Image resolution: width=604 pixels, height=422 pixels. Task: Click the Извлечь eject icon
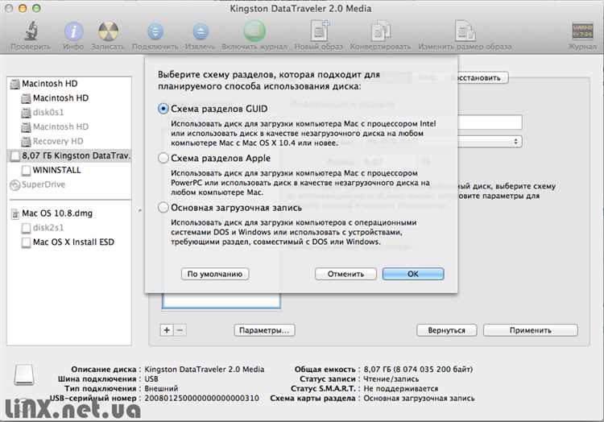click(x=201, y=31)
